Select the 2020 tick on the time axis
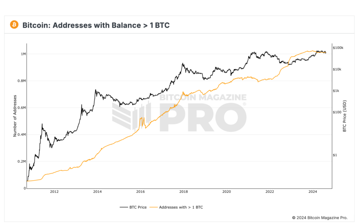Screen dimensions: 359x223 [x=226, y=191]
